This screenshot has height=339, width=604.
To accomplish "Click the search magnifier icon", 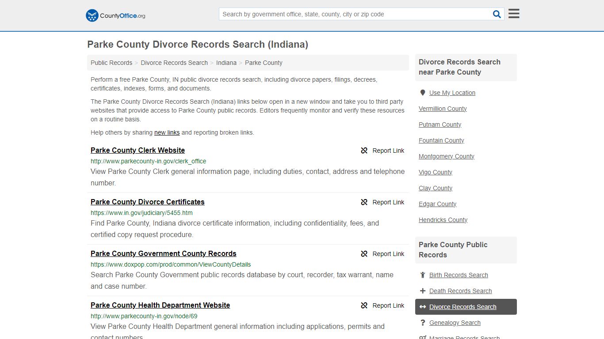I will point(497,14).
